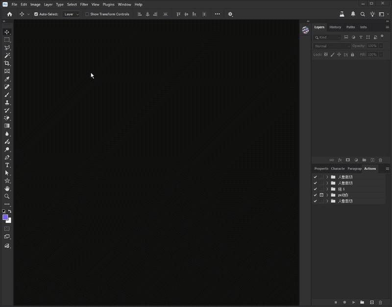Open the bell notifications icon
The width and height of the screenshot is (392, 307).
click(x=353, y=14)
